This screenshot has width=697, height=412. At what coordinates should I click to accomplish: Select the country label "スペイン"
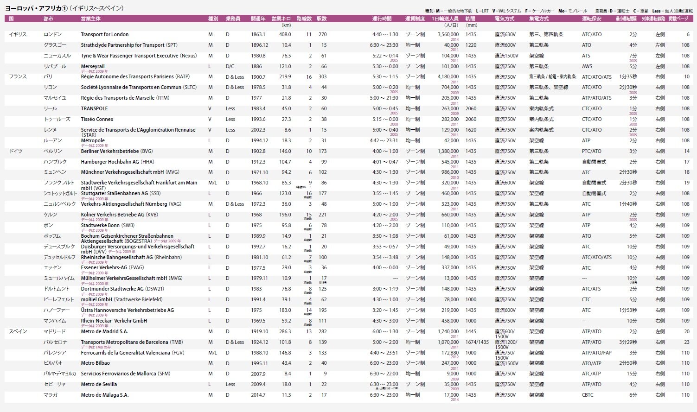click(x=18, y=332)
